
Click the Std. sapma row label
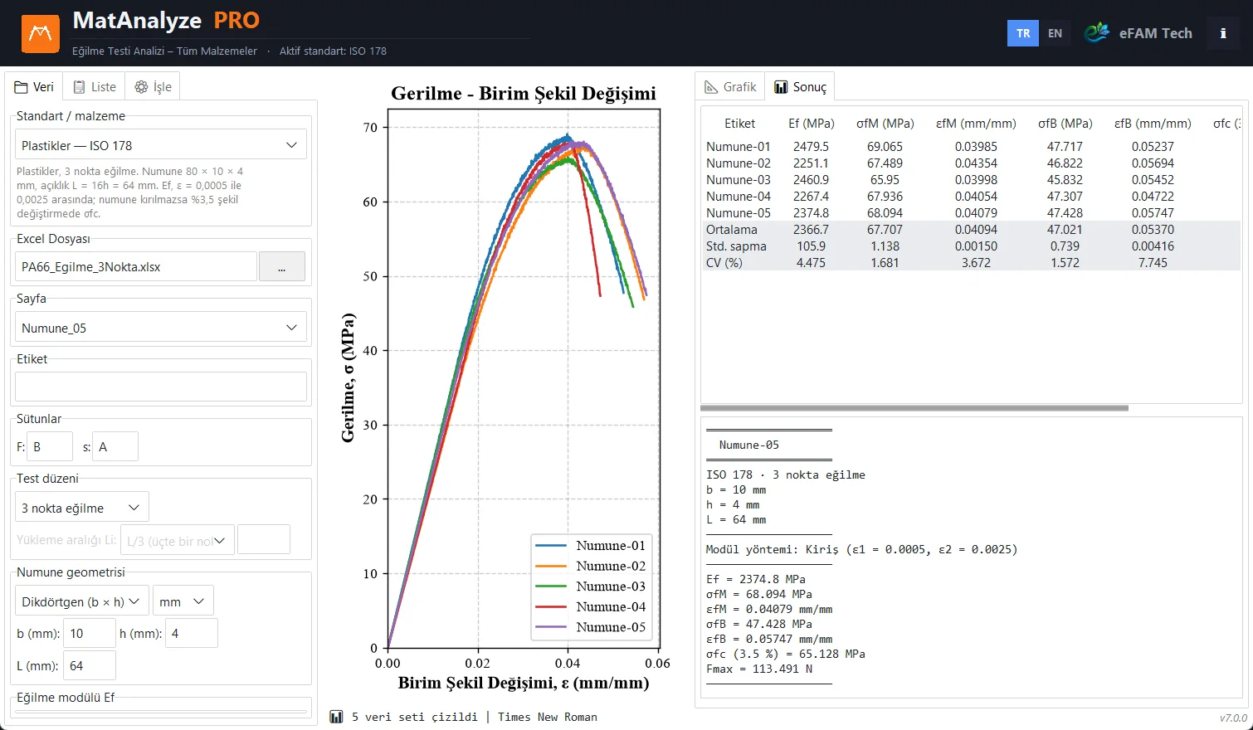pyautogui.click(x=737, y=246)
